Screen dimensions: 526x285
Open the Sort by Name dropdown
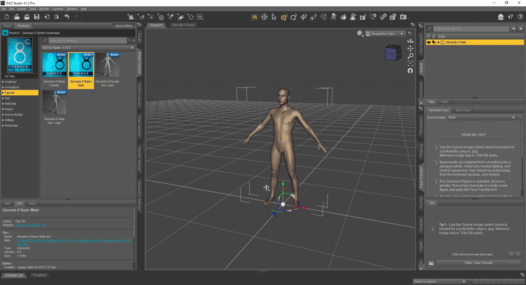(86, 47)
